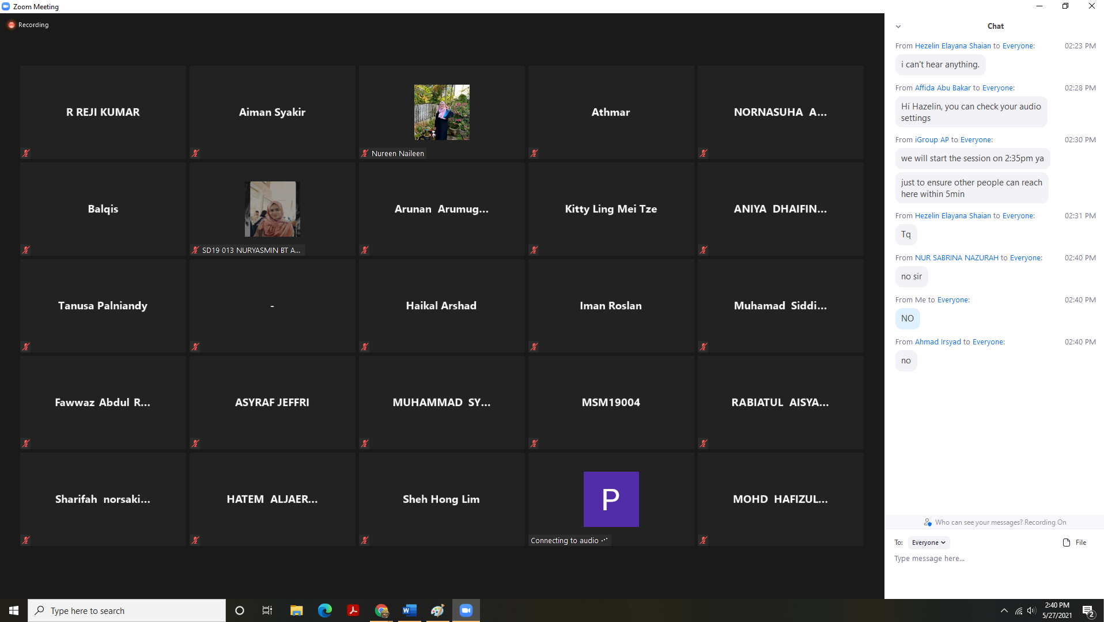Collapse the chat panel chevron
Viewport: 1104px width, 622px height.
click(x=898, y=26)
